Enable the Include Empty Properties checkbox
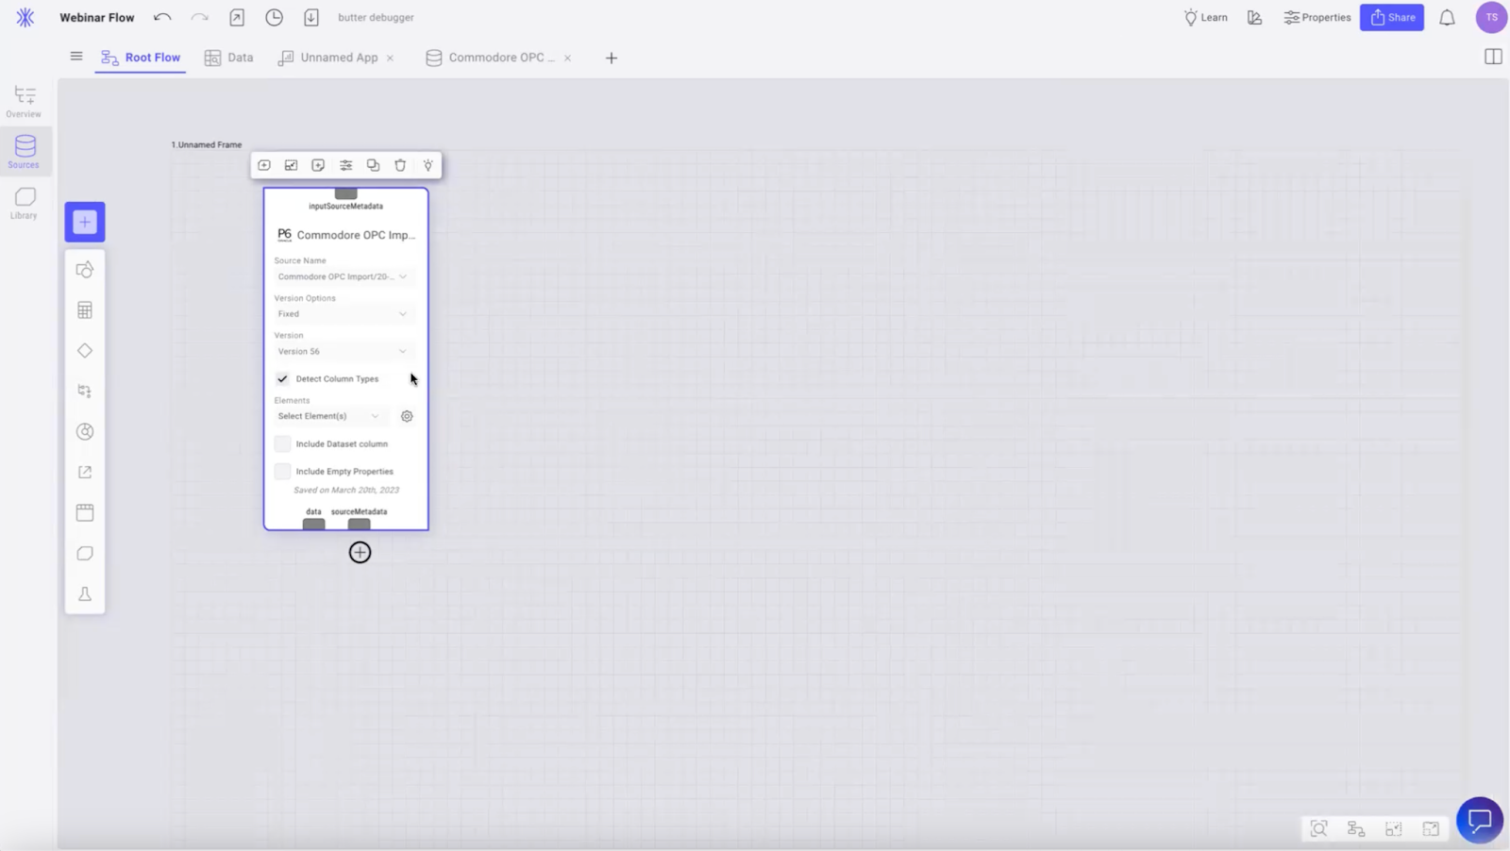Image resolution: width=1510 pixels, height=851 pixels. (282, 471)
